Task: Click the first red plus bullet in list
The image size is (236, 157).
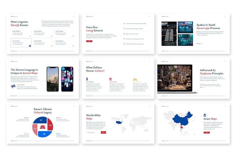Action: (124, 24)
